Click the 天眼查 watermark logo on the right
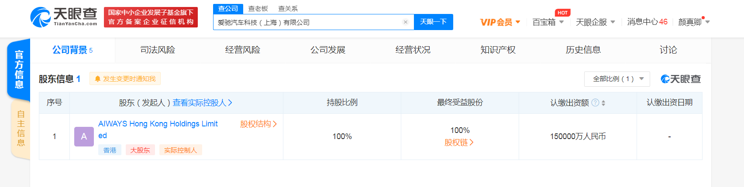744x187 pixels. click(x=680, y=79)
